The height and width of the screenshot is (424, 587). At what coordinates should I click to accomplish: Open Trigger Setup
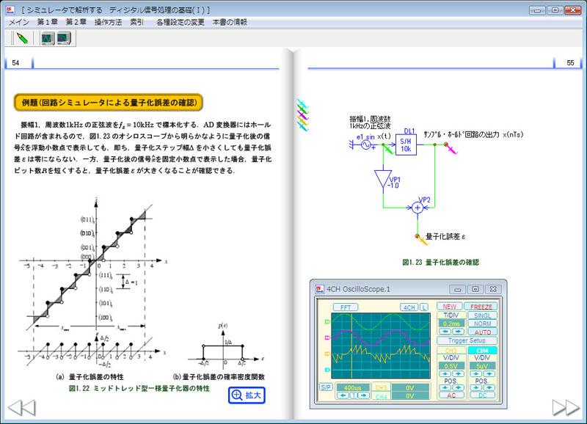(467, 340)
